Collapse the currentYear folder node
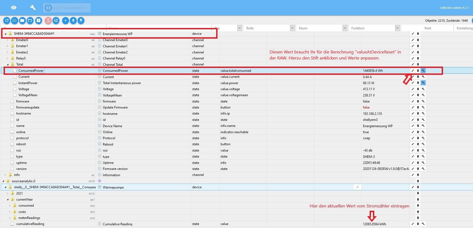Screen dimensions: 473x228 [x=8, y=200]
